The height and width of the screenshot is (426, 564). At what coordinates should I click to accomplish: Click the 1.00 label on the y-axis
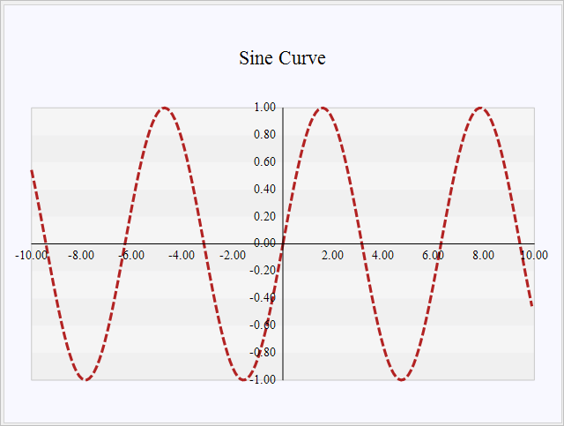265,108
